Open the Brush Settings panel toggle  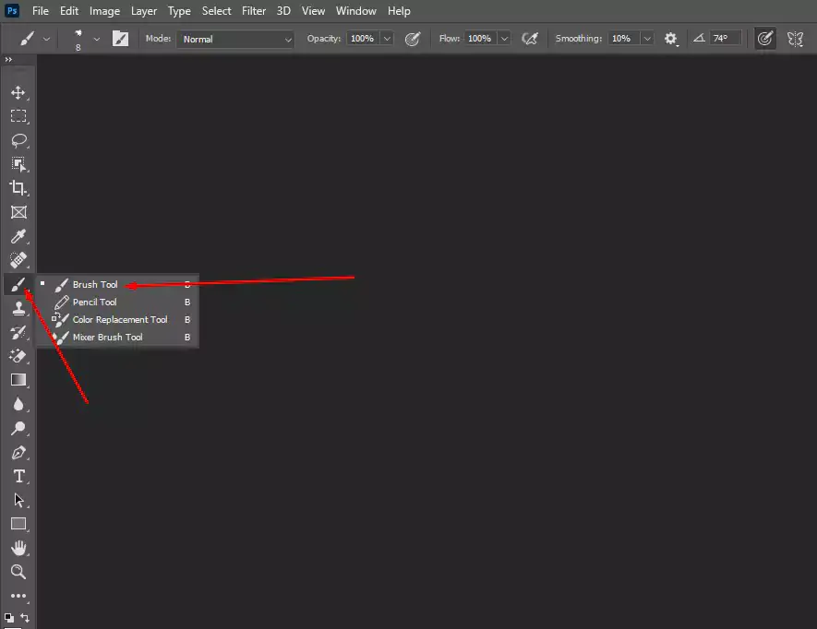121,38
